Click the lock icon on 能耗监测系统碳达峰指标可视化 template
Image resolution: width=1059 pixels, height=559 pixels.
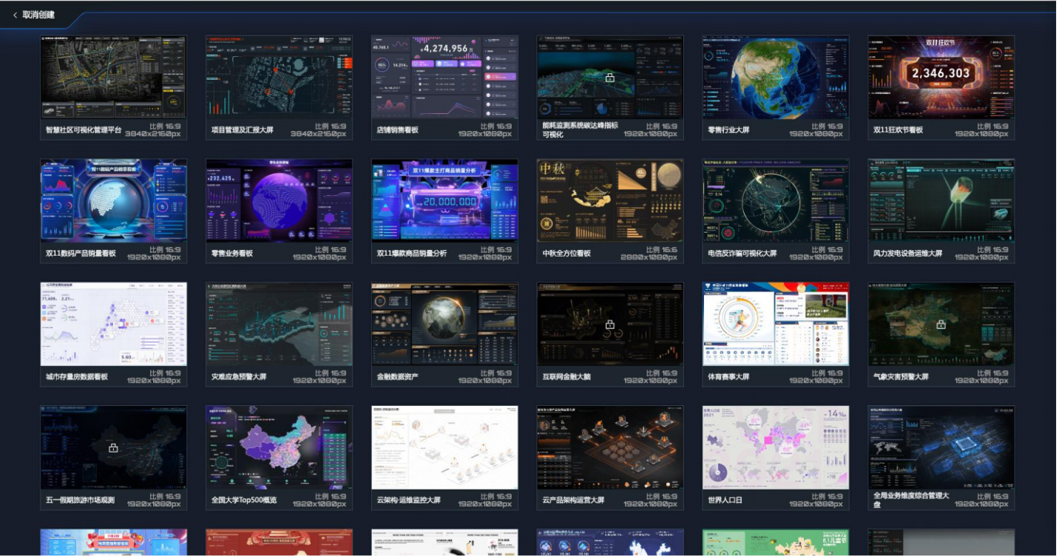point(610,78)
